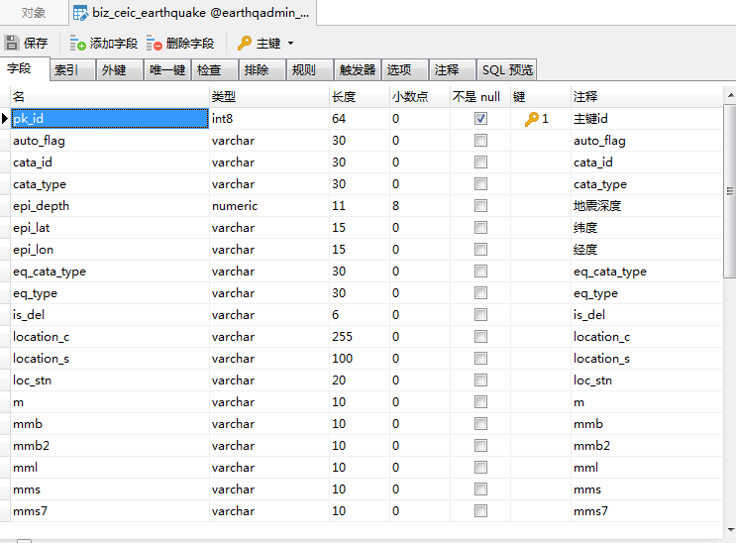The image size is (736, 543).
Task: Tick Not Null for is_del
Action: (x=480, y=315)
